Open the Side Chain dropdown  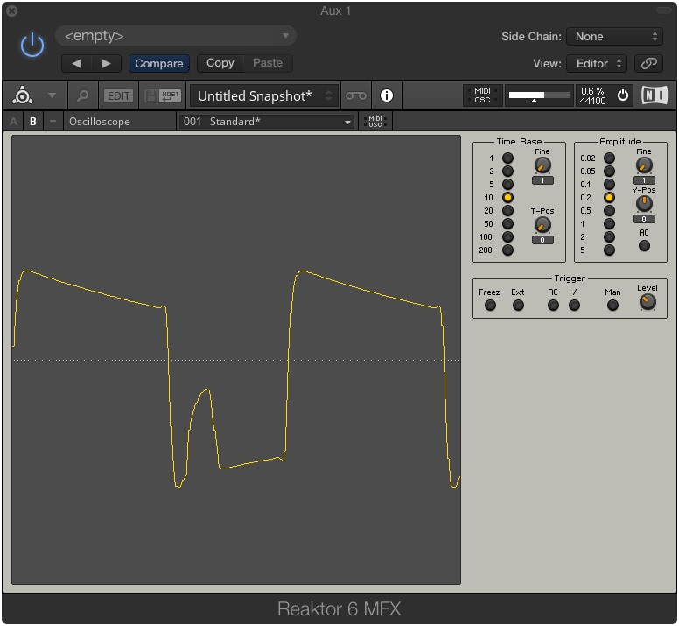click(614, 37)
